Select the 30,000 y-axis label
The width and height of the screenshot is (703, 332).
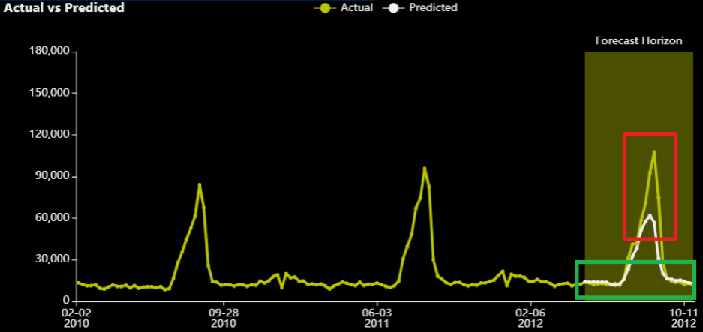52,259
